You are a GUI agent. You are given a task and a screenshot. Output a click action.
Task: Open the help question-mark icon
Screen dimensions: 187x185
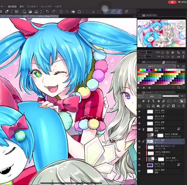click(127, 12)
